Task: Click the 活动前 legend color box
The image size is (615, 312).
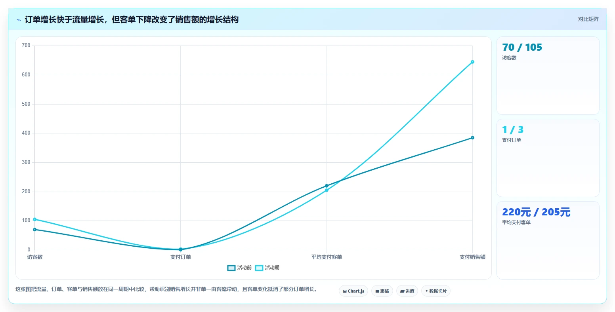Action: click(231, 268)
